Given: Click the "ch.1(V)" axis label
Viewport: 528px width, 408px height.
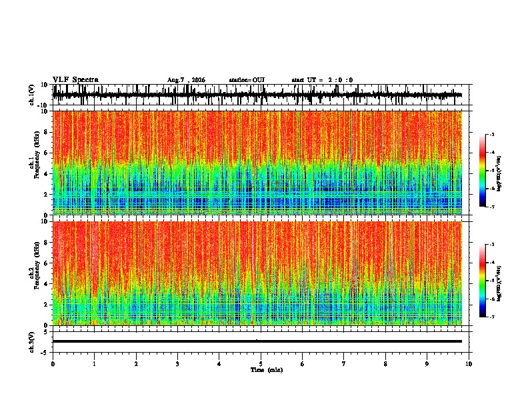Looking at the screenshot, I should pyautogui.click(x=32, y=95).
